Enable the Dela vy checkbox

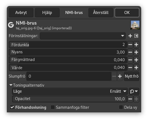[121, 107]
